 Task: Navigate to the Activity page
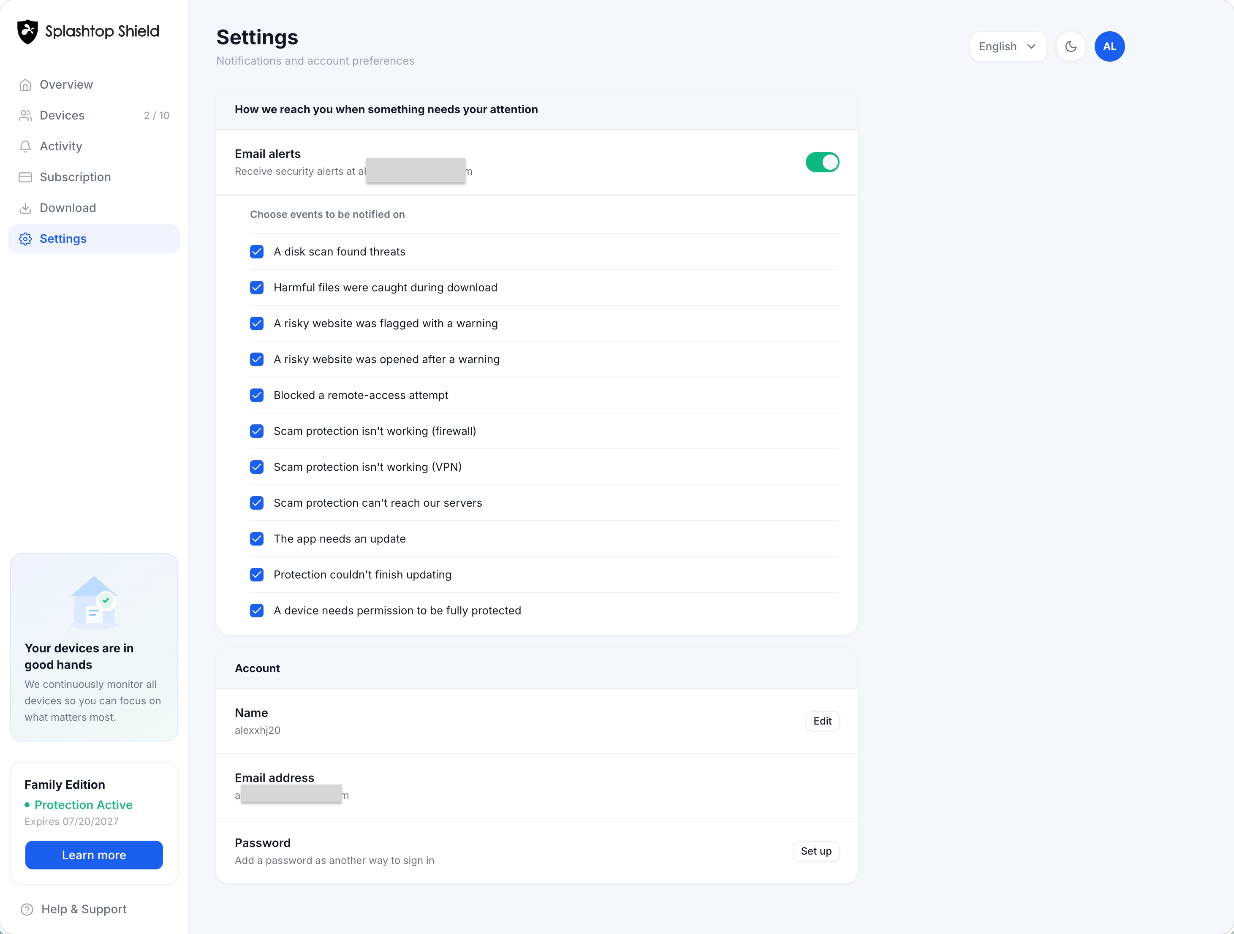coord(94,146)
